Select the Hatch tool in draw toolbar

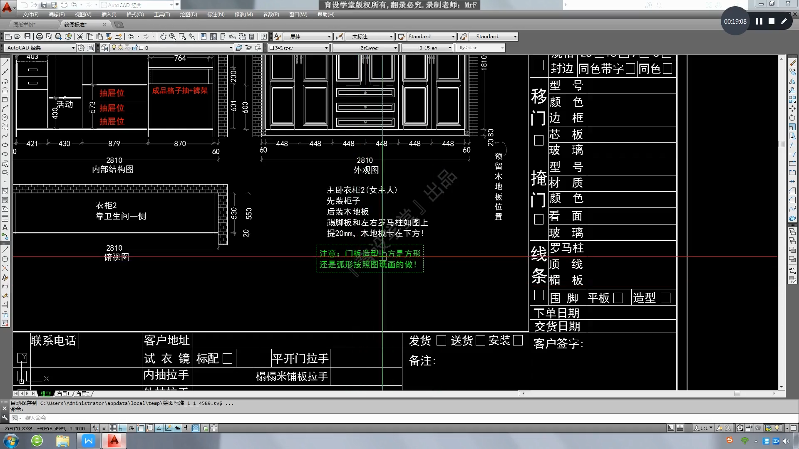point(5,191)
